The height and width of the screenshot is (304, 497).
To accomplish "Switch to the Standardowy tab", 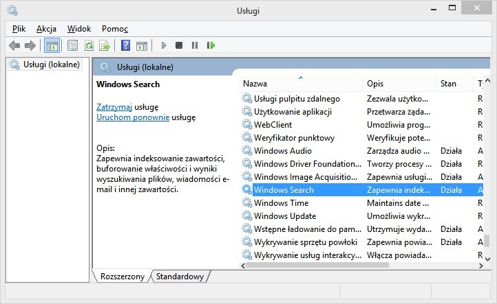I will 180,277.
